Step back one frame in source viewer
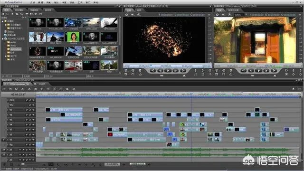Screen dimensions: 304x171 161,71
